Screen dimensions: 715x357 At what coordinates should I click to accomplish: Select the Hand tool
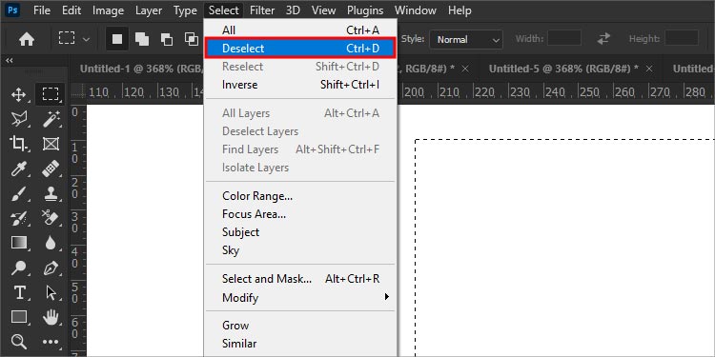(x=51, y=317)
